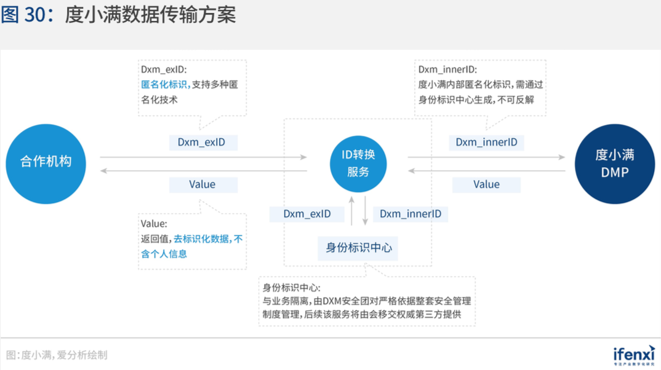Viewport: 661px width, 370px height.
Task: Click the figure title 度小满数据传输方案
Action: click(151, 15)
